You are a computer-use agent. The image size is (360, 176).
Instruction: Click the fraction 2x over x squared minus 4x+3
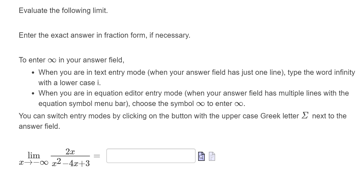pyautogui.click(x=71, y=157)
